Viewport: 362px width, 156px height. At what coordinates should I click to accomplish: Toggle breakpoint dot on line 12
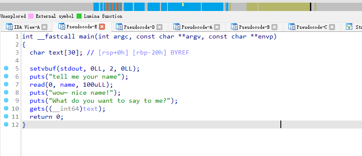click(6, 124)
